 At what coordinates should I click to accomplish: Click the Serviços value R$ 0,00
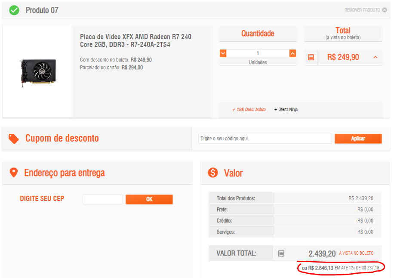point(365,232)
